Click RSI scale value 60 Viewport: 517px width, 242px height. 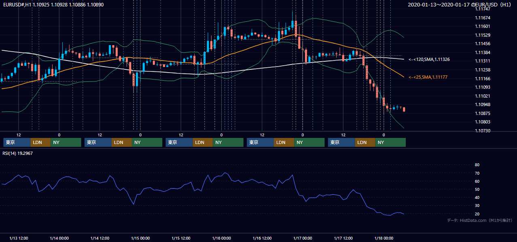click(x=477, y=181)
